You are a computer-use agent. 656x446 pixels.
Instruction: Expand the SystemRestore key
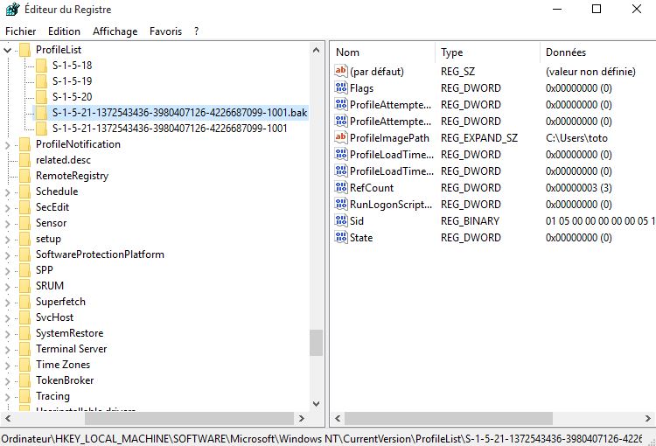click(8, 334)
